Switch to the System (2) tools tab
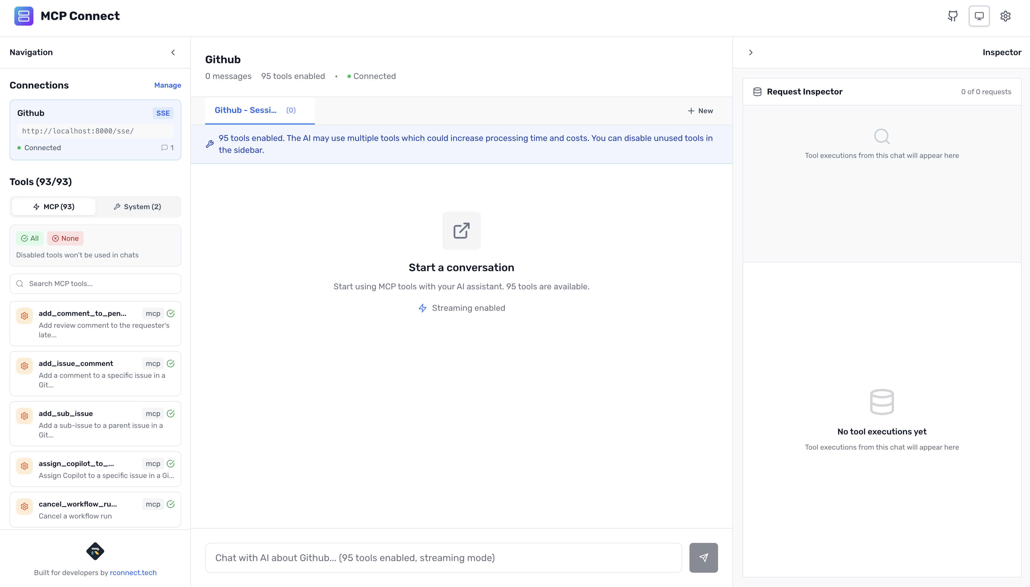The height and width of the screenshot is (587, 1030). click(137, 206)
